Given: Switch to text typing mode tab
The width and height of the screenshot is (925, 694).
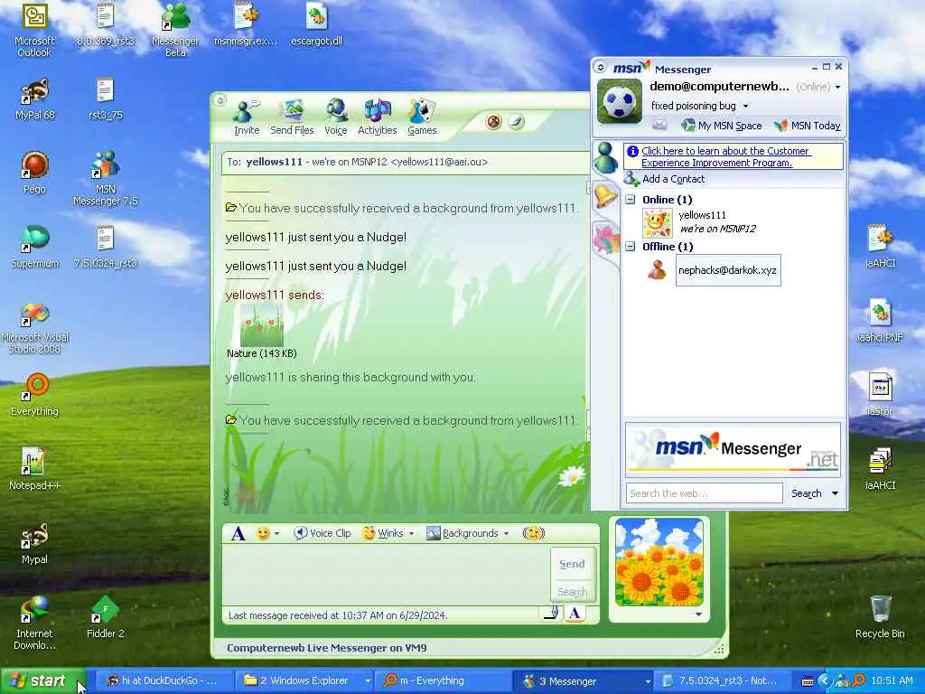Looking at the screenshot, I should (575, 614).
